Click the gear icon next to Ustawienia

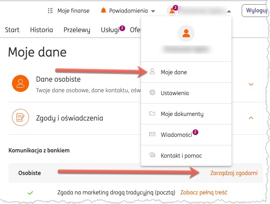coord(152,93)
